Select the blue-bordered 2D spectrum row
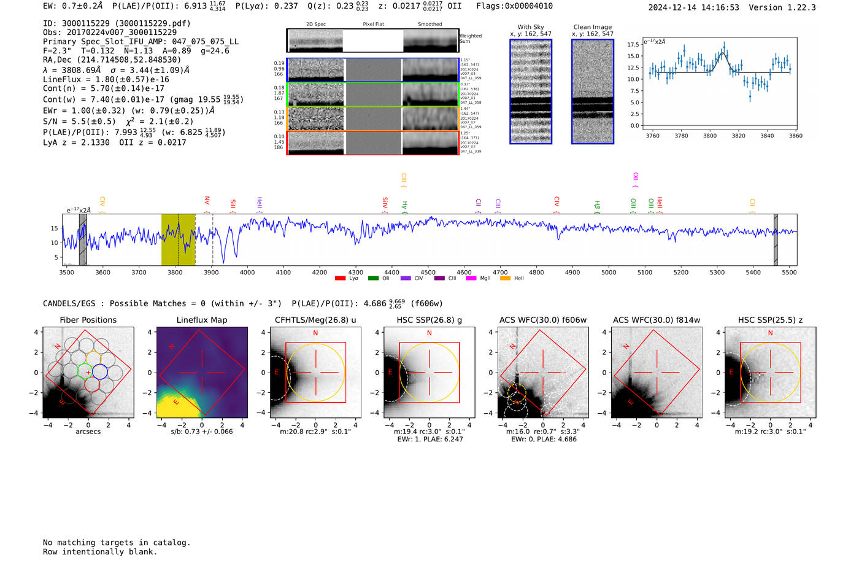Viewport: 859px width, 585px height. (372, 70)
